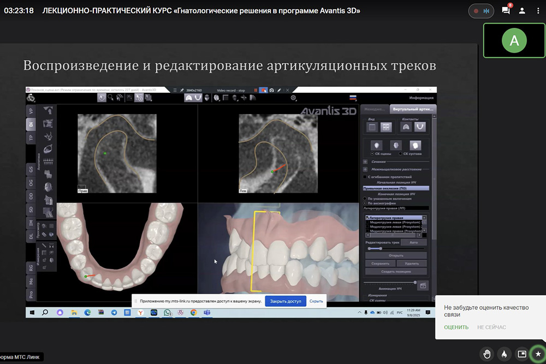Open the participants list icon
546x364 pixels.
(522, 10)
